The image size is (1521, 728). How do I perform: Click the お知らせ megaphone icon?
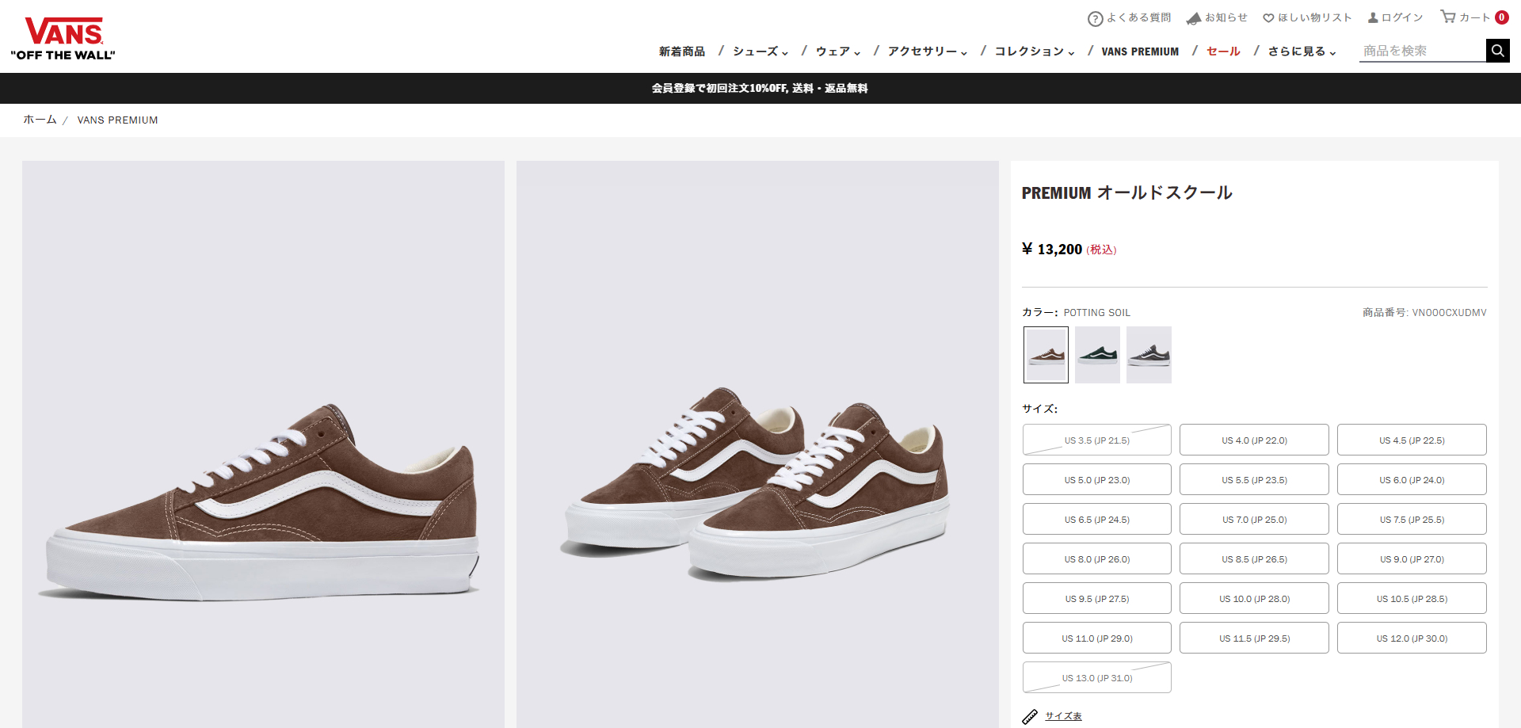(1194, 18)
